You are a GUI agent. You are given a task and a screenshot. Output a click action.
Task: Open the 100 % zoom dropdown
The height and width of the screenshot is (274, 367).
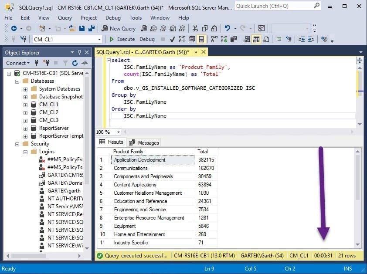pos(119,132)
